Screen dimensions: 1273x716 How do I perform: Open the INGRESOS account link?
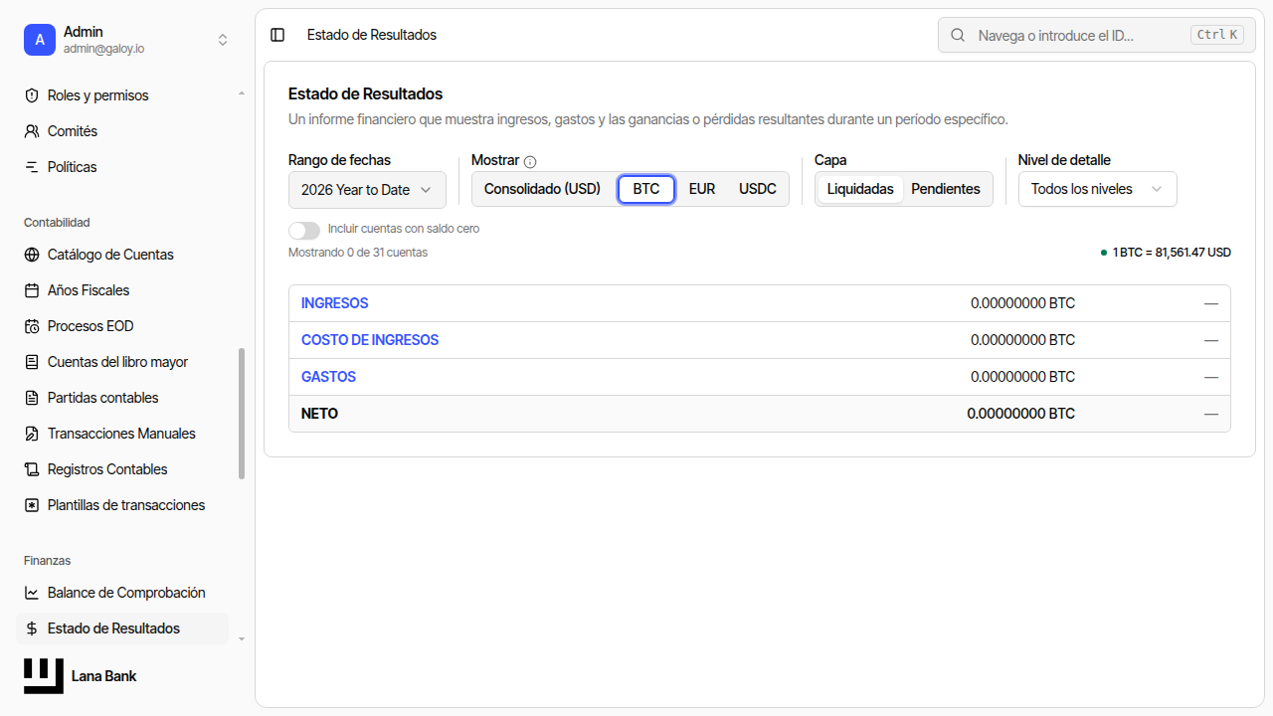(334, 303)
